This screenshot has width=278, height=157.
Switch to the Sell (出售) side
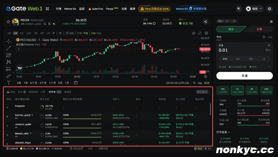click(x=259, y=29)
